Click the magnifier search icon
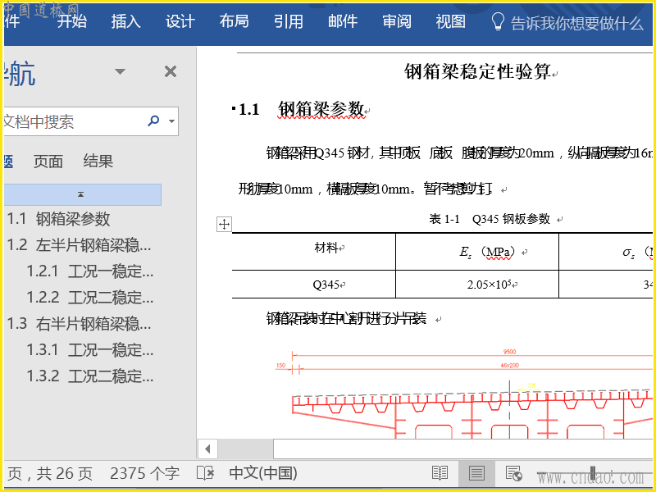 tap(153, 121)
